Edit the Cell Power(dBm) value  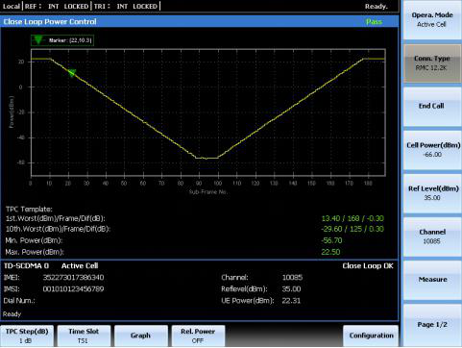(432, 150)
